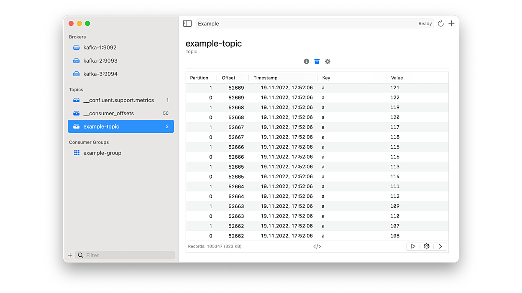Image resolution: width=522 pixels, height=293 pixels.
Task: Select the record with value 115
Action: pos(317,147)
